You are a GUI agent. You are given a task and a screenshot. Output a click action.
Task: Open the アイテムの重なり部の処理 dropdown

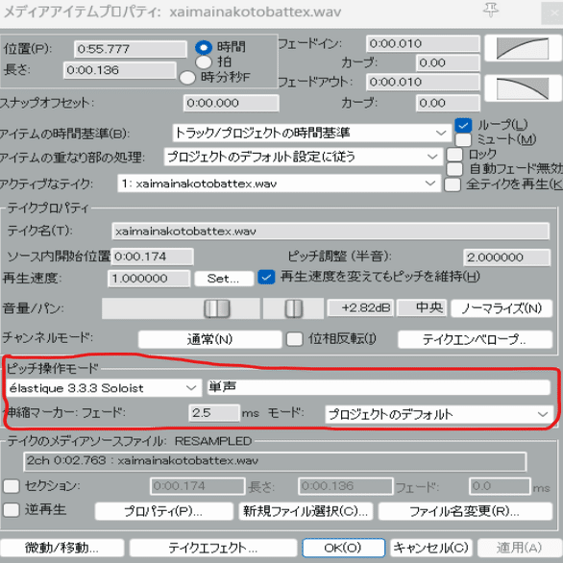click(304, 157)
